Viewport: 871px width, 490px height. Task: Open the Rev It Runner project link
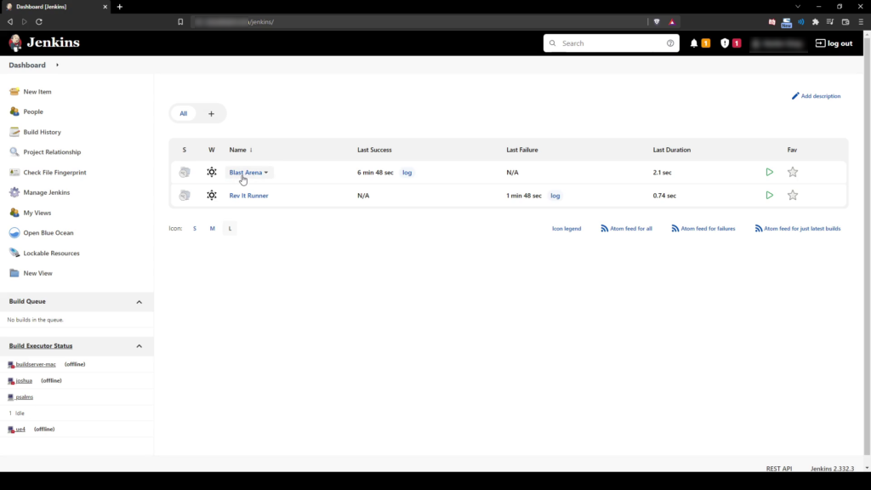tap(248, 196)
